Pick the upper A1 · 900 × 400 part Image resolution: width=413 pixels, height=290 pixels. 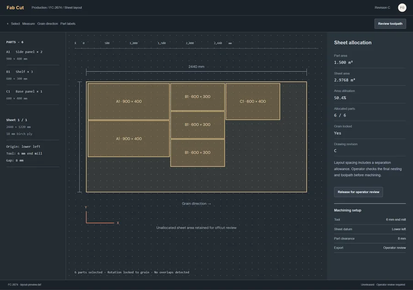pyautogui.click(x=128, y=101)
